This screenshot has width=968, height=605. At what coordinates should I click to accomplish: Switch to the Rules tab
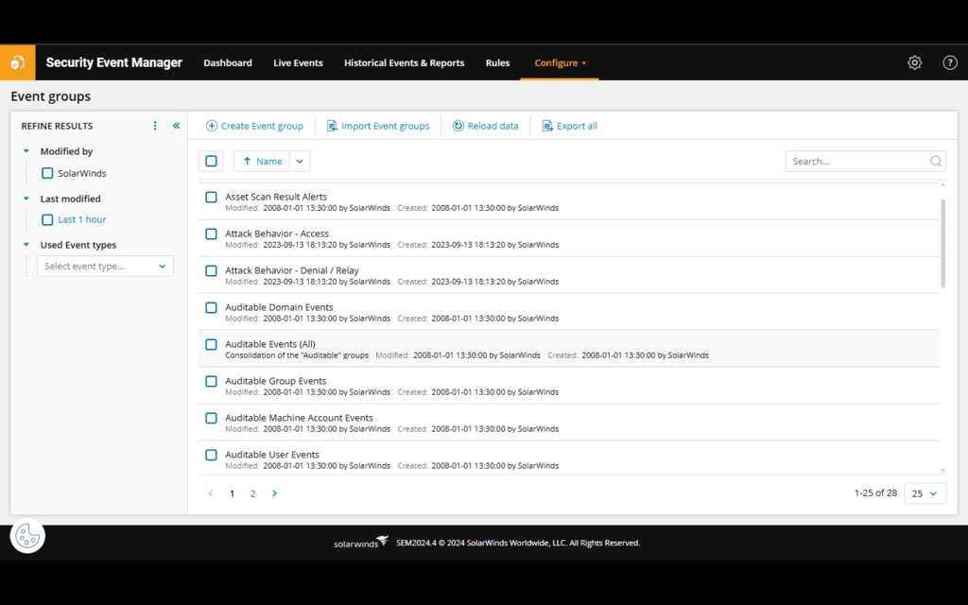click(x=497, y=62)
